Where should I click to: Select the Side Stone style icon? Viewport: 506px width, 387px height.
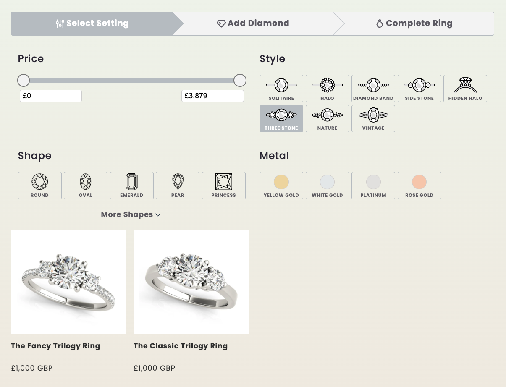[419, 88]
